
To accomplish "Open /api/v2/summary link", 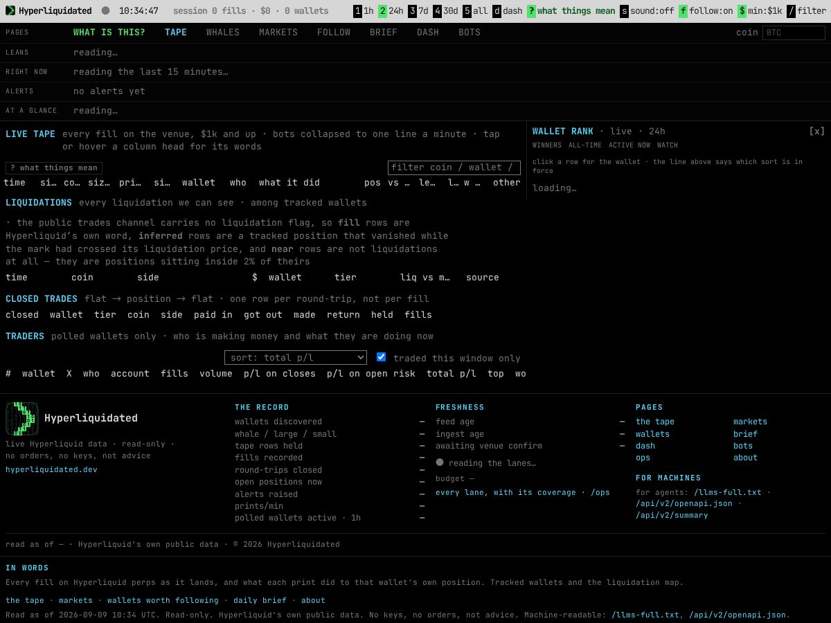I will pyautogui.click(x=672, y=515).
